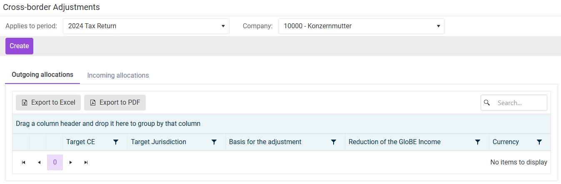
Task: Open filter for Target Jurisdiction column
Action: (214, 142)
